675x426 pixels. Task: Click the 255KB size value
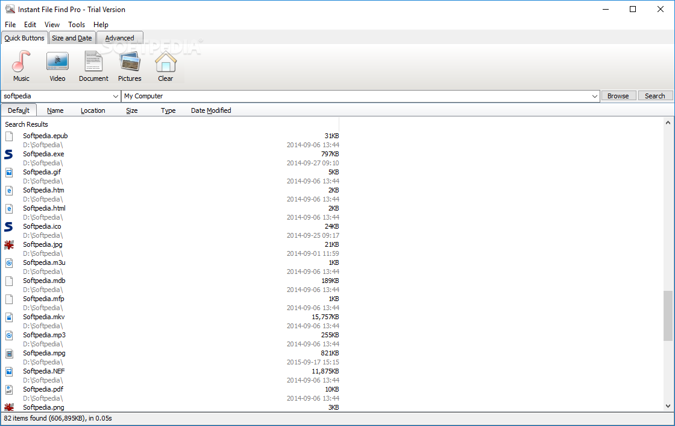[330, 335]
